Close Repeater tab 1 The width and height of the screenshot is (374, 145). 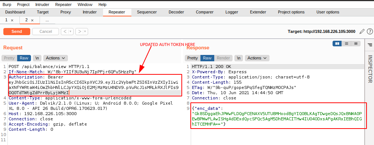pyautogui.click(x=12, y=20)
